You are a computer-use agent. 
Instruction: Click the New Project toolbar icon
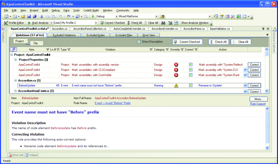[x=6, y=16]
